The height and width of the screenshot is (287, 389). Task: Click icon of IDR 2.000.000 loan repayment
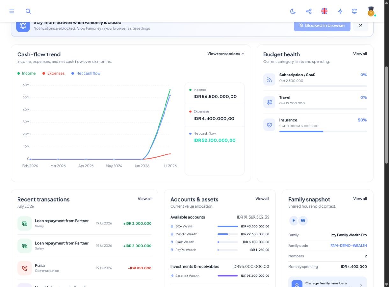[25, 246]
